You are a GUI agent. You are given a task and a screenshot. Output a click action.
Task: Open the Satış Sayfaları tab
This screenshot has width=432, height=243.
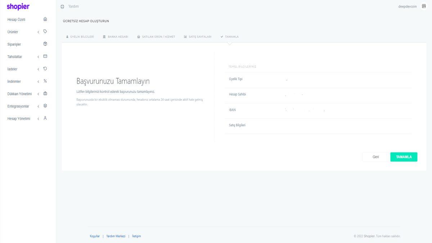(198, 37)
